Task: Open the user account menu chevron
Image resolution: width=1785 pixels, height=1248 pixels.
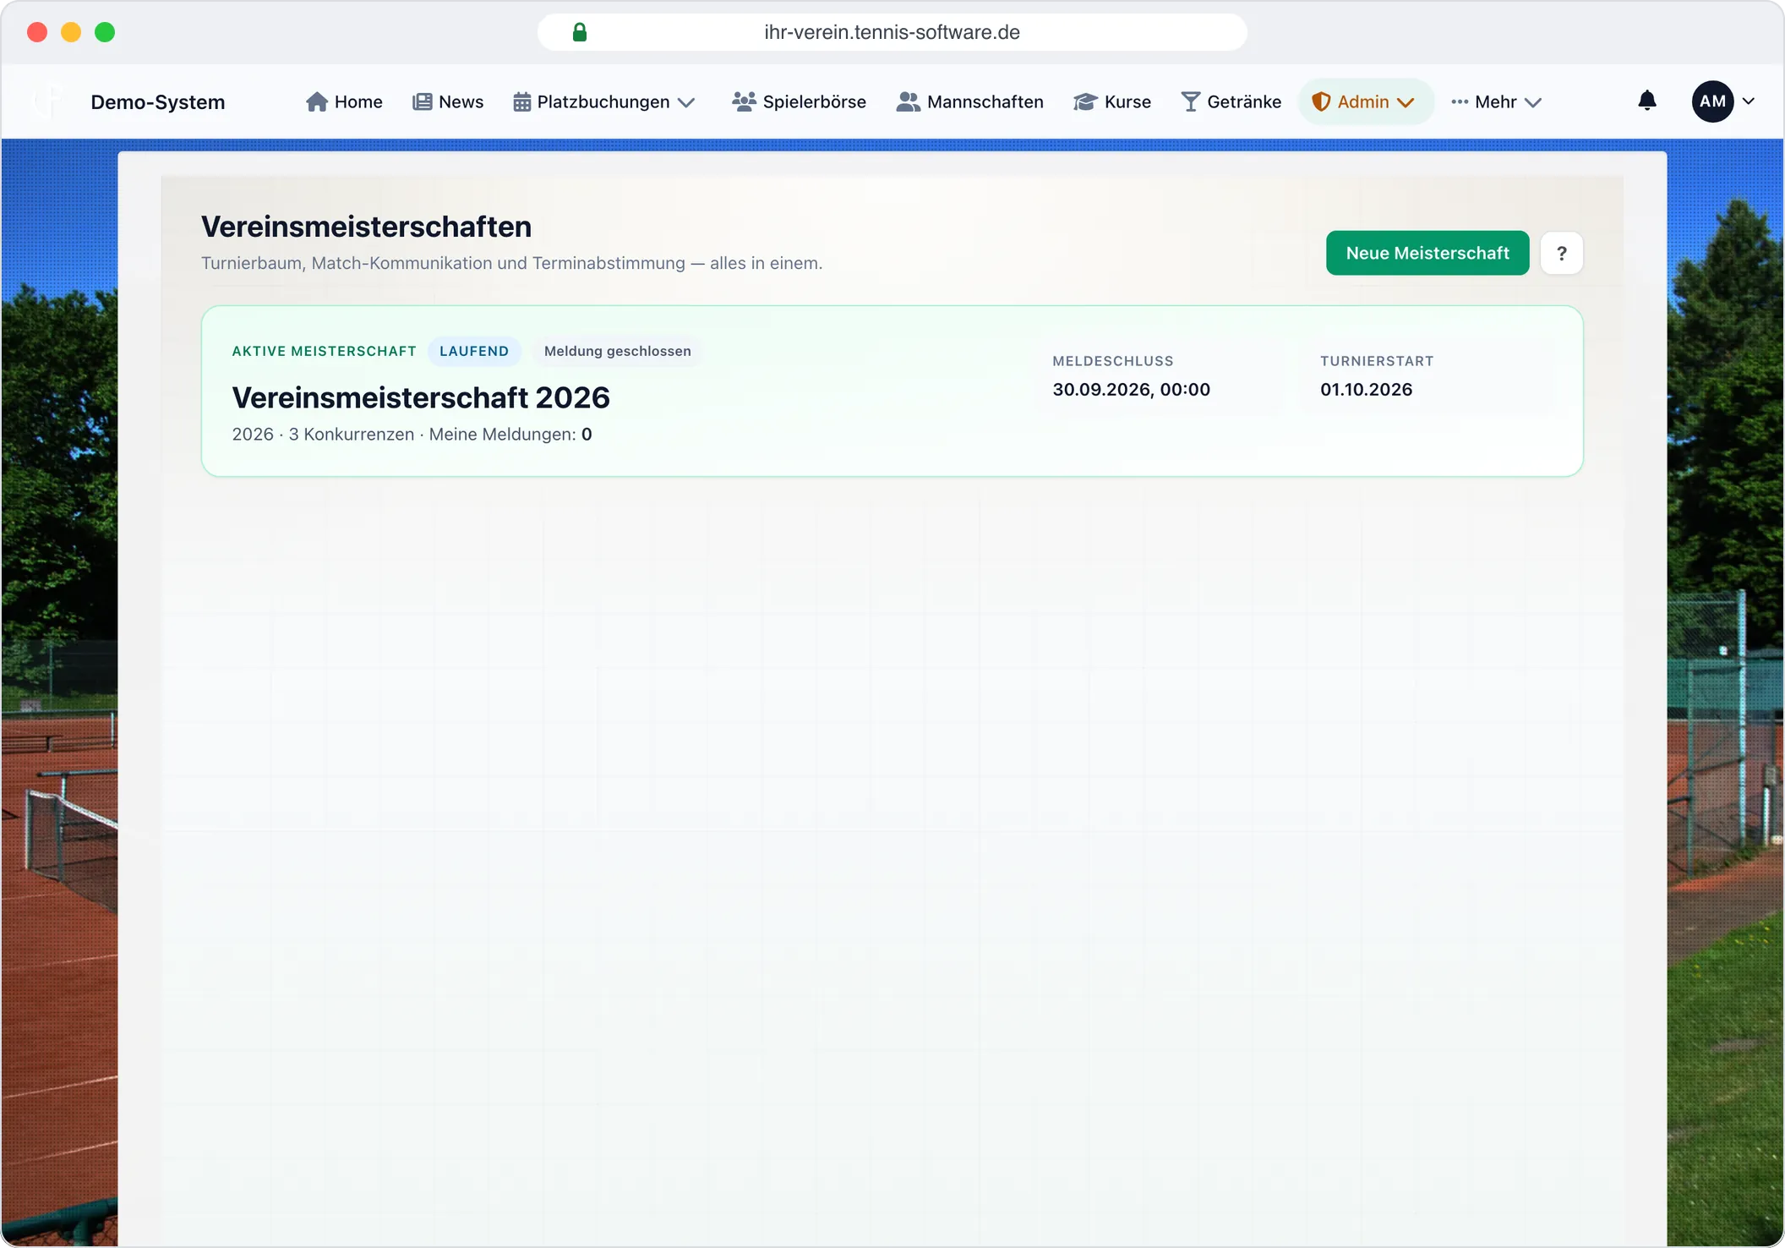Action: 1749,101
